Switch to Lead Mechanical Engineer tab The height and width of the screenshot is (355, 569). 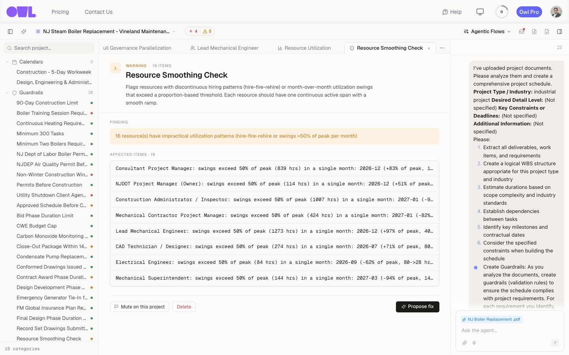click(224, 48)
